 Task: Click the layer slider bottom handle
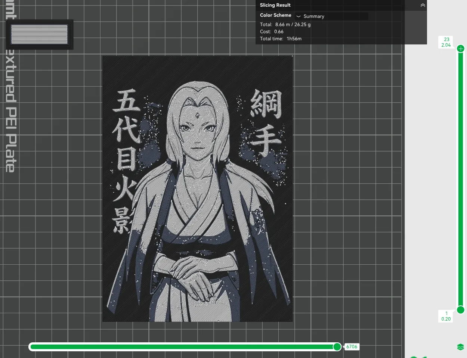pyautogui.click(x=461, y=310)
